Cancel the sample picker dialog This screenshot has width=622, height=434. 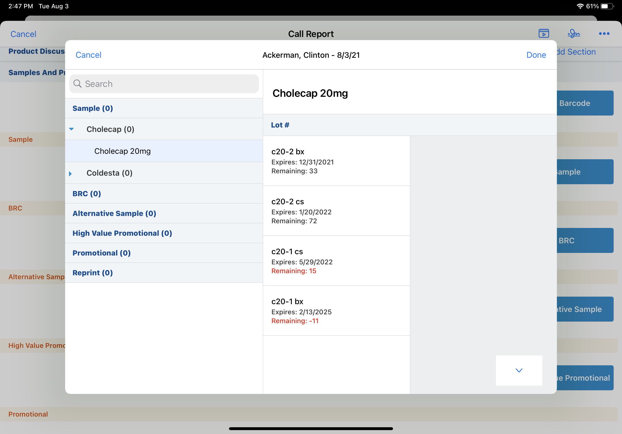point(88,55)
